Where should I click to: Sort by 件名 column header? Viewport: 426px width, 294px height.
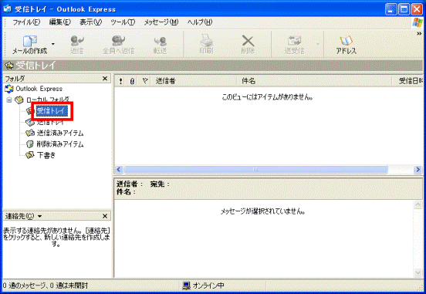[314, 81]
